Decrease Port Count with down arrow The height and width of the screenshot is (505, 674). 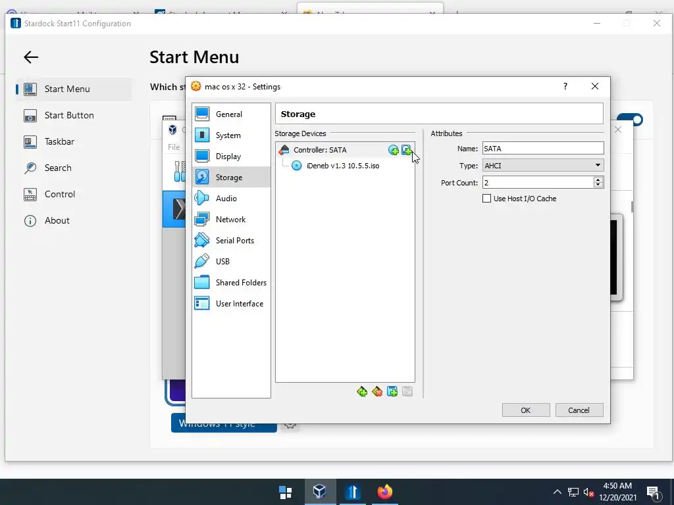point(598,185)
